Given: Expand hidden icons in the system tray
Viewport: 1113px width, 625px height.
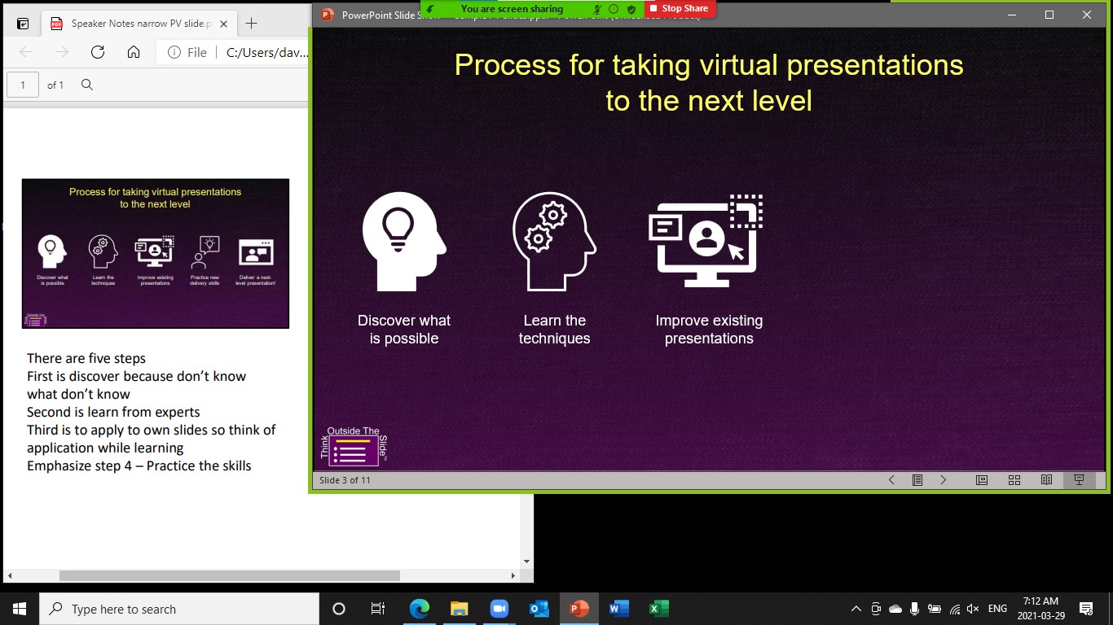Looking at the screenshot, I should 856,609.
